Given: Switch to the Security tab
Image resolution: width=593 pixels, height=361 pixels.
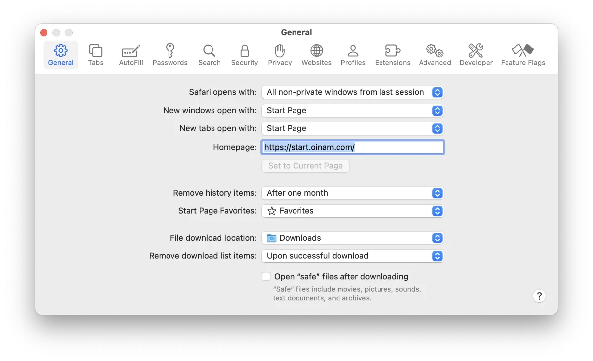Looking at the screenshot, I should (x=245, y=55).
